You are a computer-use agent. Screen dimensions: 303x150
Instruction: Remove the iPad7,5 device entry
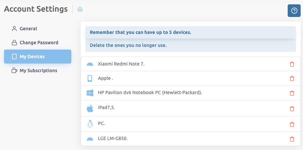[292, 108]
